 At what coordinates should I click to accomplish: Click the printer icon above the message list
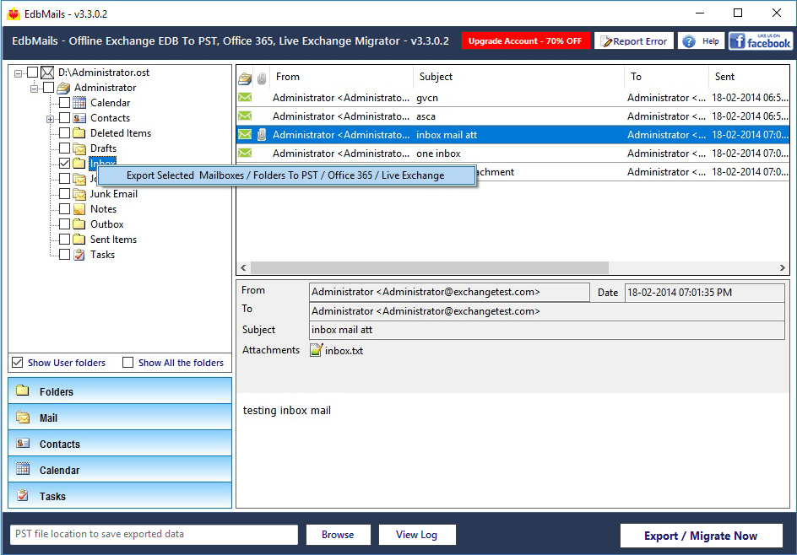pyautogui.click(x=244, y=77)
